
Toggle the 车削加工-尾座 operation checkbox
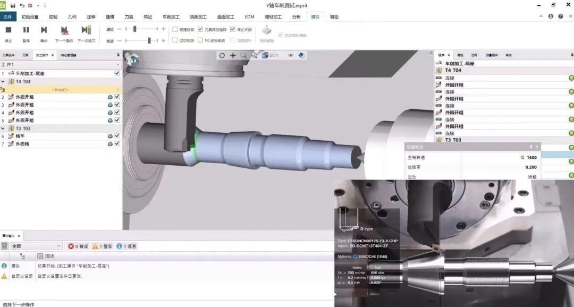click(x=117, y=73)
